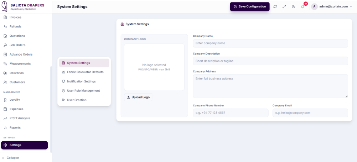Click the sidebar vertical scrollbar
The width and height of the screenshot is (357, 162).
pyautogui.click(x=51, y=110)
